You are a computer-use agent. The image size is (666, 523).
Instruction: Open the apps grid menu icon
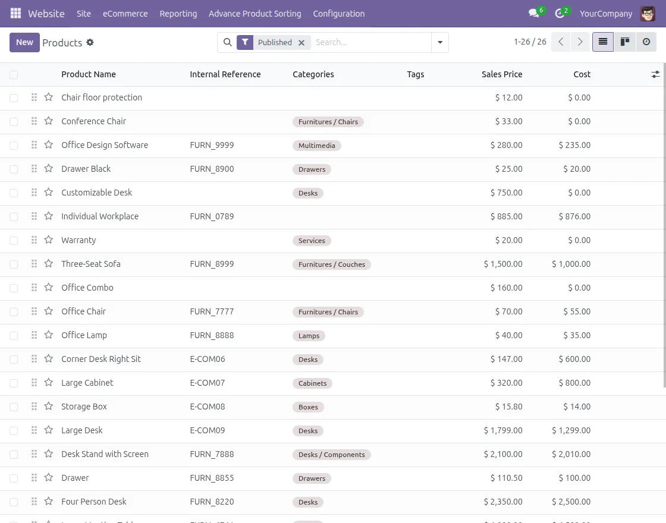(15, 13)
